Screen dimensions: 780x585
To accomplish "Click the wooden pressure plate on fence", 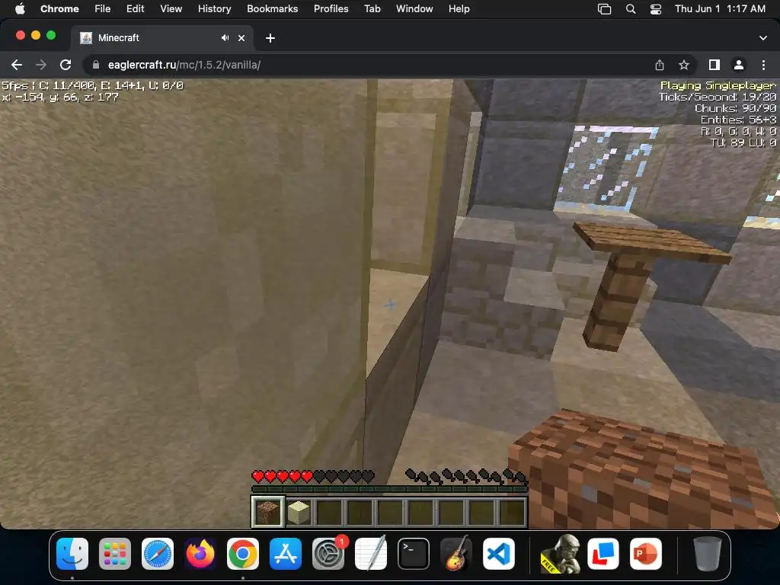I will pos(652,241).
